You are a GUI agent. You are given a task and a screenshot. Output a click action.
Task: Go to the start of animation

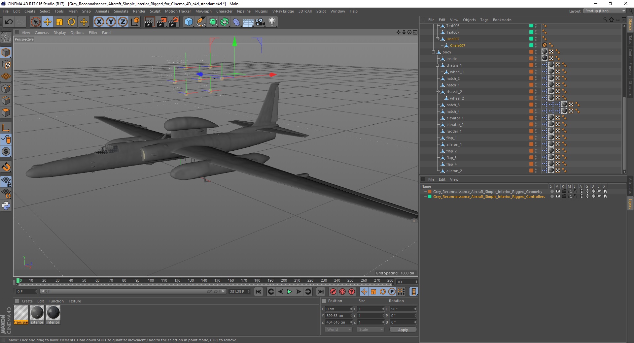[259, 292]
